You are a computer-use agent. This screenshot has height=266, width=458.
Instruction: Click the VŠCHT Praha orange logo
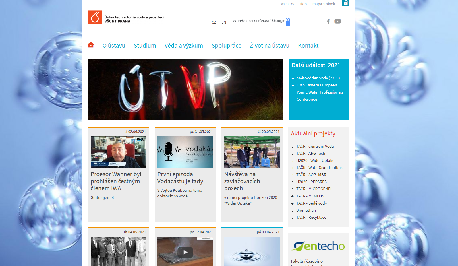(95, 17)
